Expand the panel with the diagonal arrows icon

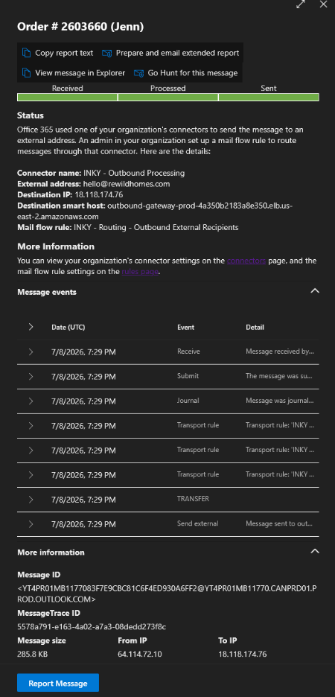pyautogui.click(x=301, y=4)
